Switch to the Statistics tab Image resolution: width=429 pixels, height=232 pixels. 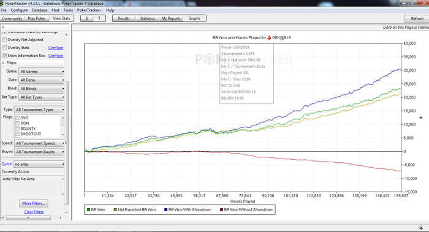click(147, 18)
